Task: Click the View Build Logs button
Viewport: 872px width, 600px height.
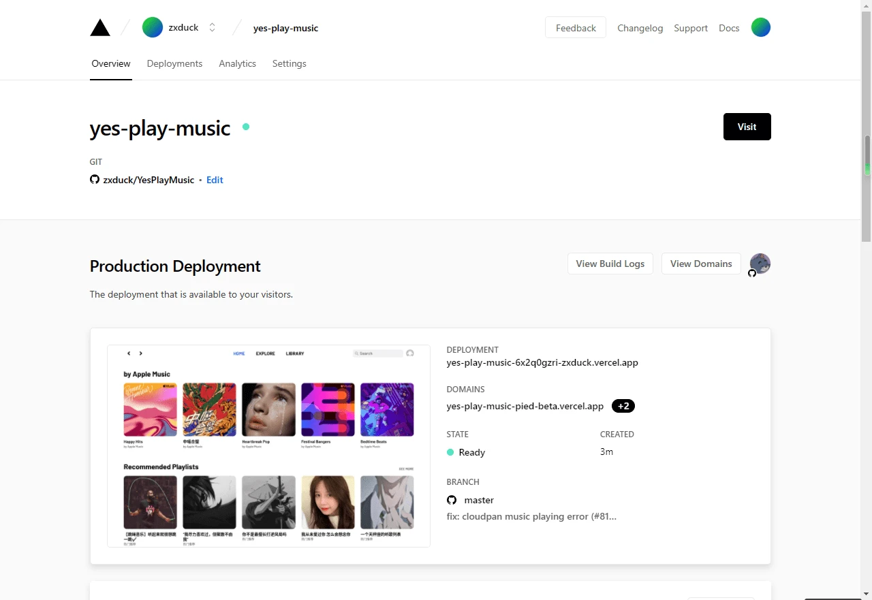Action: (x=610, y=264)
